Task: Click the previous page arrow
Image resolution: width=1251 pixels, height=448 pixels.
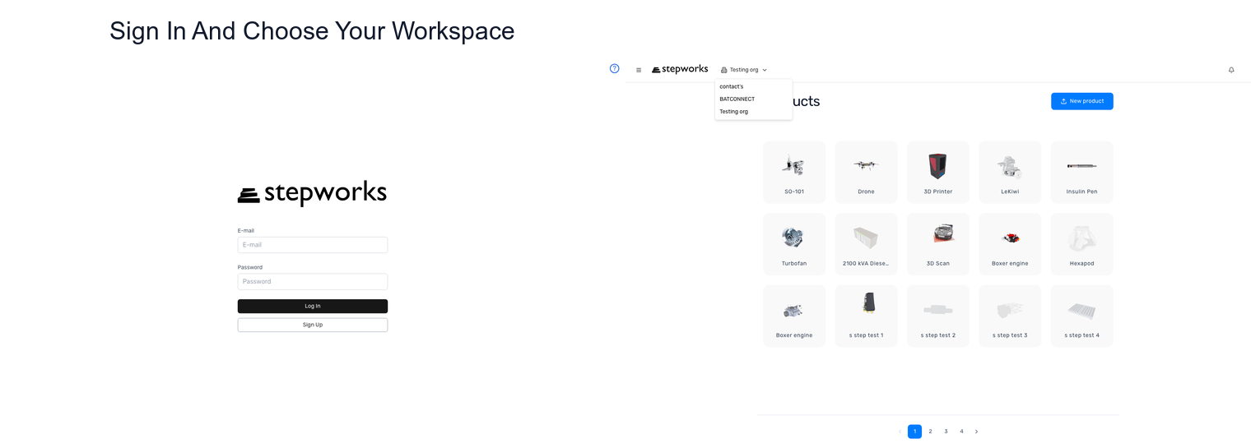Action: coord(899,432)
